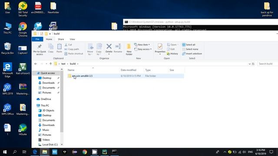Open pinned Downloads under Quick access
The height and width of the screenshot is (156, 278).
click(48, 83)
